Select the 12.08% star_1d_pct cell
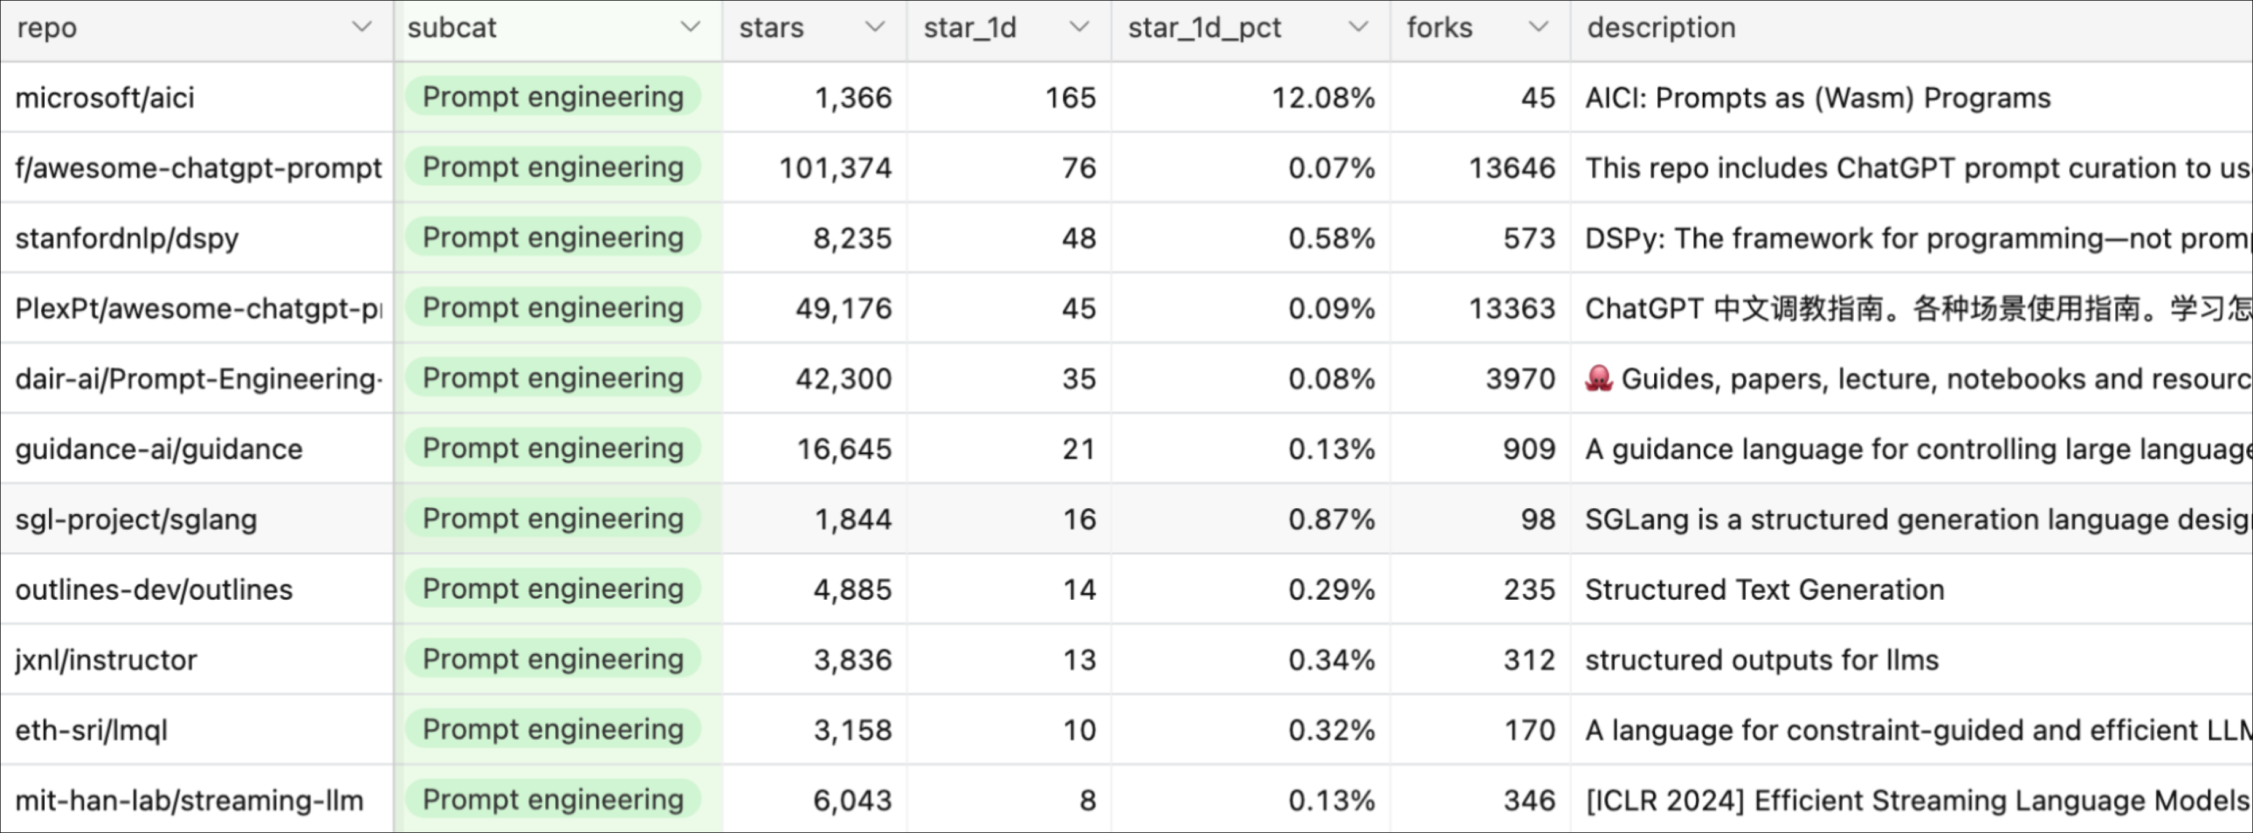Image resolution: width=2253 pixels, height=833 pixels. click(1322, 98)
